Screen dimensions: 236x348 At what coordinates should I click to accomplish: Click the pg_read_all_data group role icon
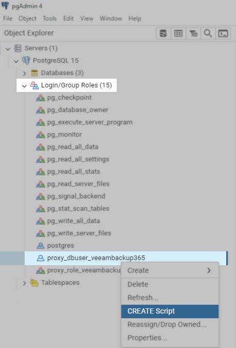pyautogui.click(x=41, y=147)
